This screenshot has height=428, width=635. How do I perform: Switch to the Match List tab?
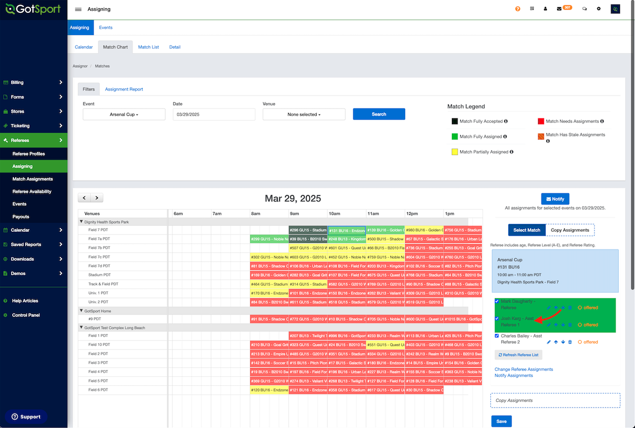[148, 47]
